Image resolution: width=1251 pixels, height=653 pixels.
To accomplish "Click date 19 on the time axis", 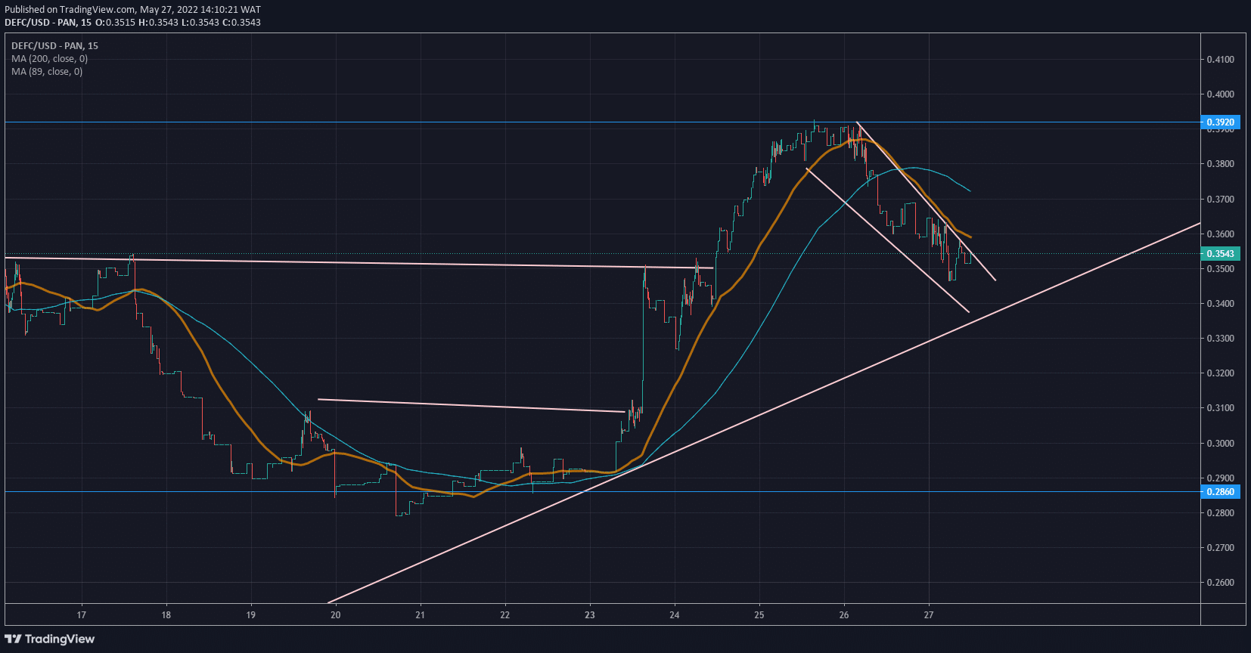I will 251,615.
